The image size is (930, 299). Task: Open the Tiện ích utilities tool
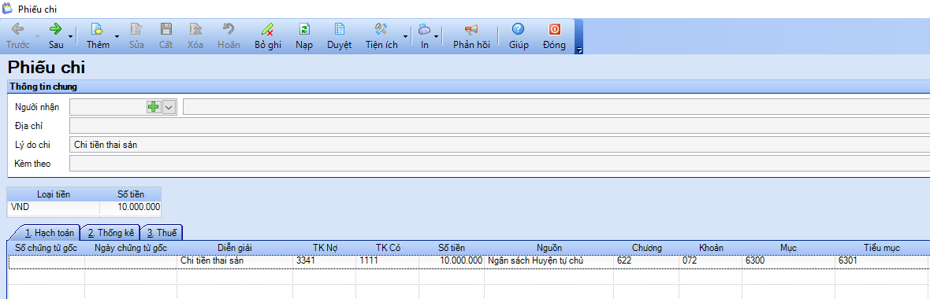(381, 36)
